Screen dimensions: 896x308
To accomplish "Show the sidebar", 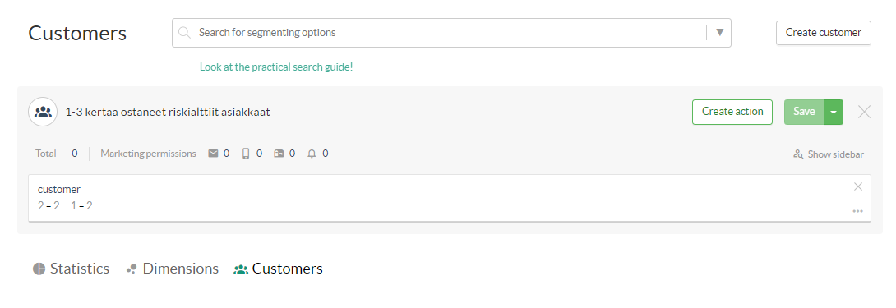I will tap(829, 154).
